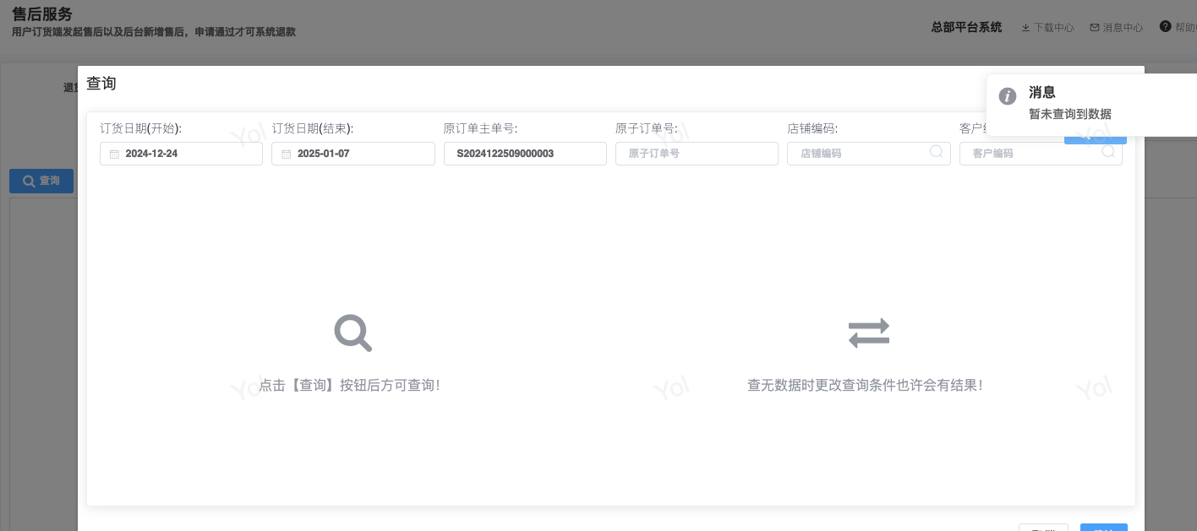Click the calendar icon in start order date

point(114,154)
